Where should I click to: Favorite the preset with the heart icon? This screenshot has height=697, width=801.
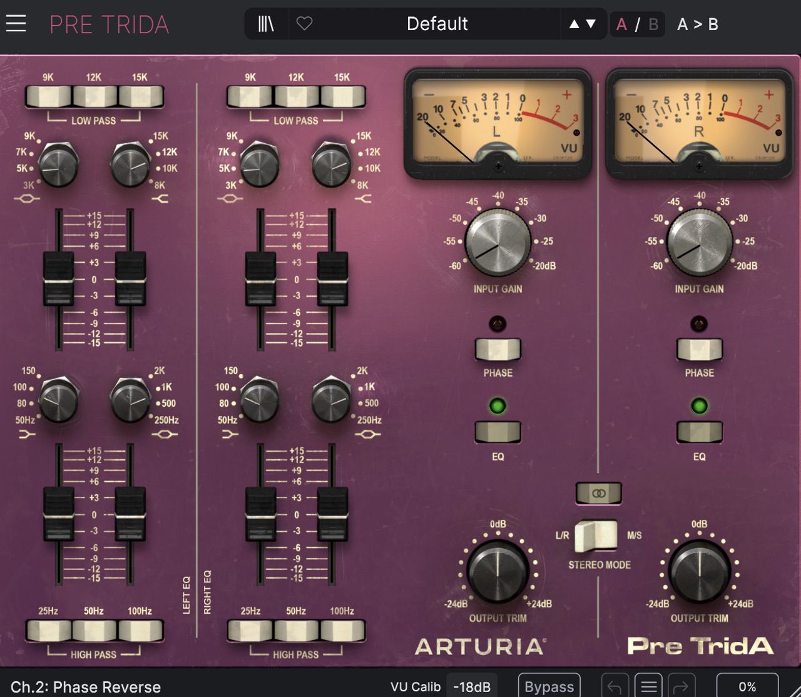pos(304,24)
